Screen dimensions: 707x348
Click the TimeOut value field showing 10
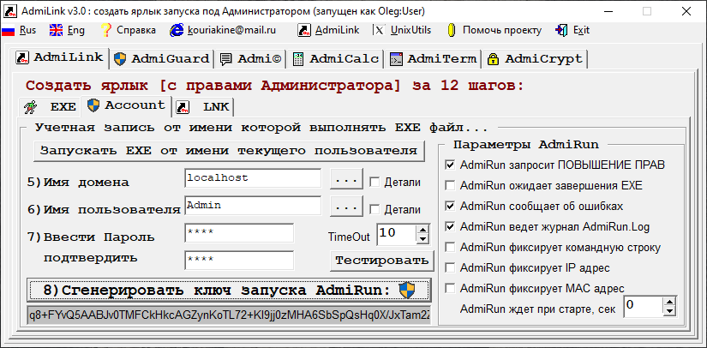click(x=398, y=235)
